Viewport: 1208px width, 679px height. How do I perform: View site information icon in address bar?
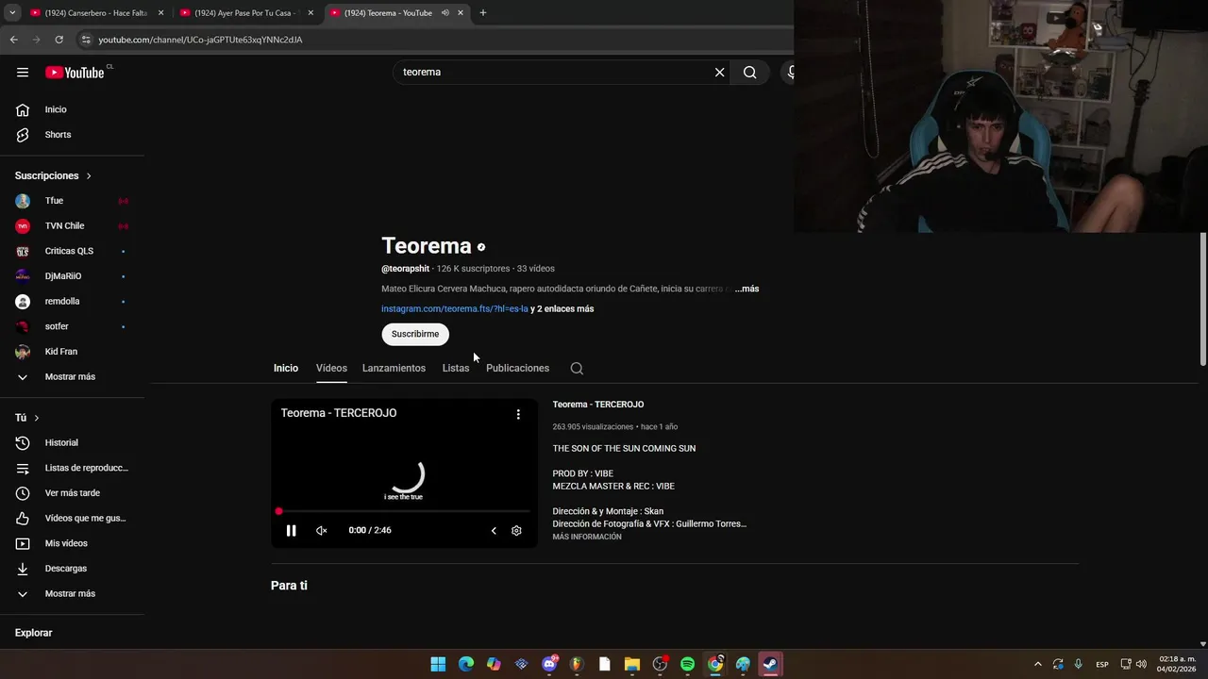pos(85,40)
